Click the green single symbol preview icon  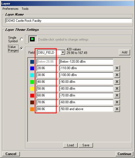point(32,39)
